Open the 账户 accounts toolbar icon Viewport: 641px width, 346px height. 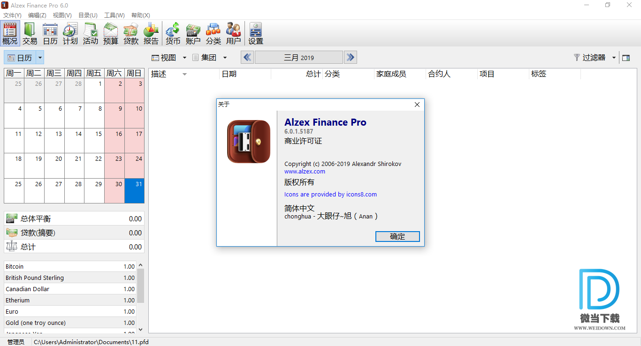[x=193, y=33]
